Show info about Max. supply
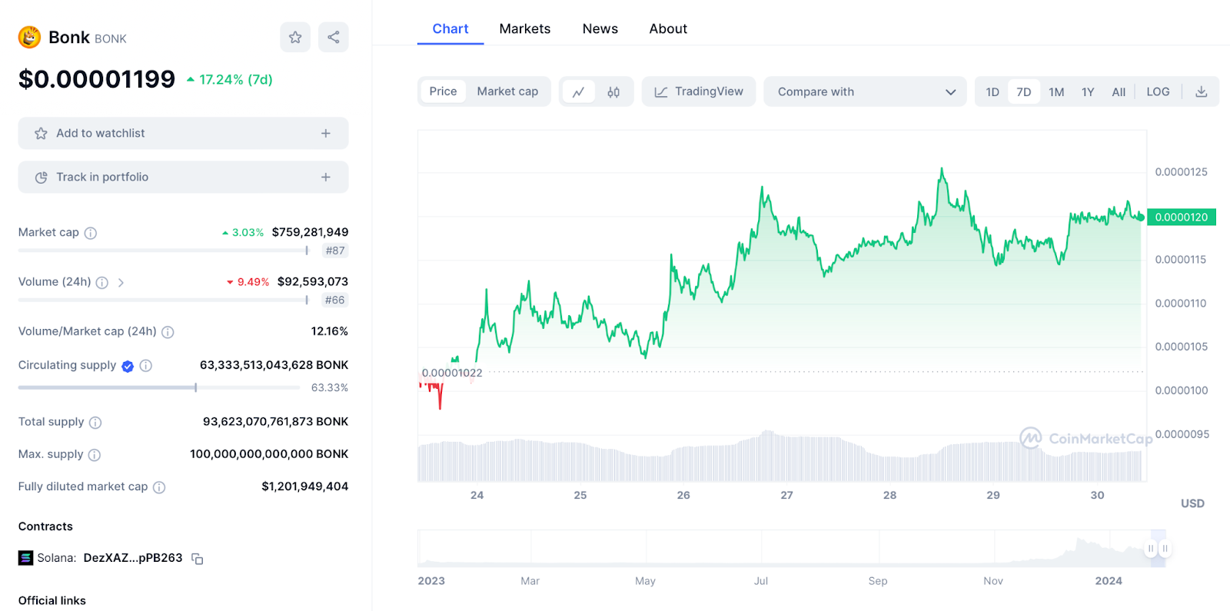Screen dimensions: 1230x611 [95, 454]
